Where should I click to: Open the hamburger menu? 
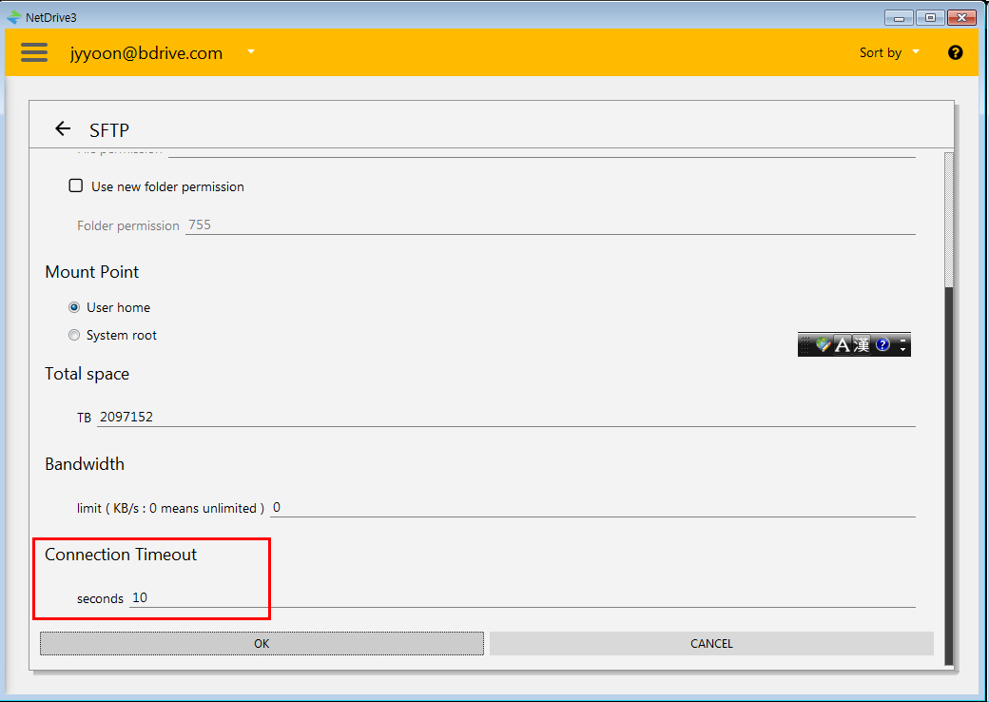(34, 52)
